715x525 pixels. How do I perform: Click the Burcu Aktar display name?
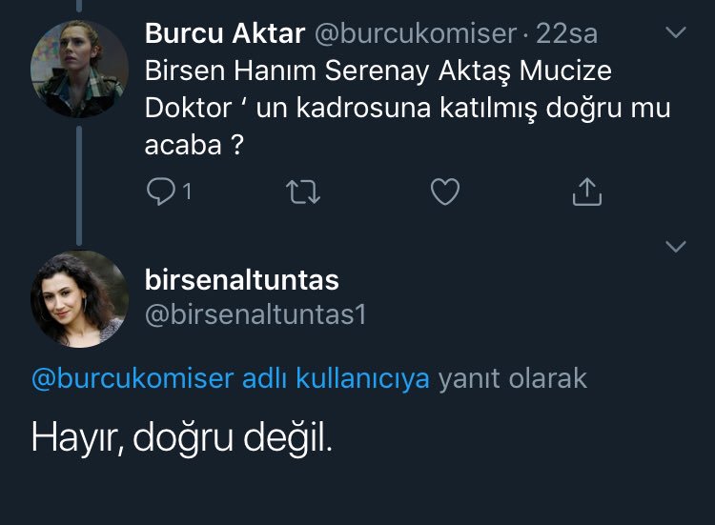point(225,34)
